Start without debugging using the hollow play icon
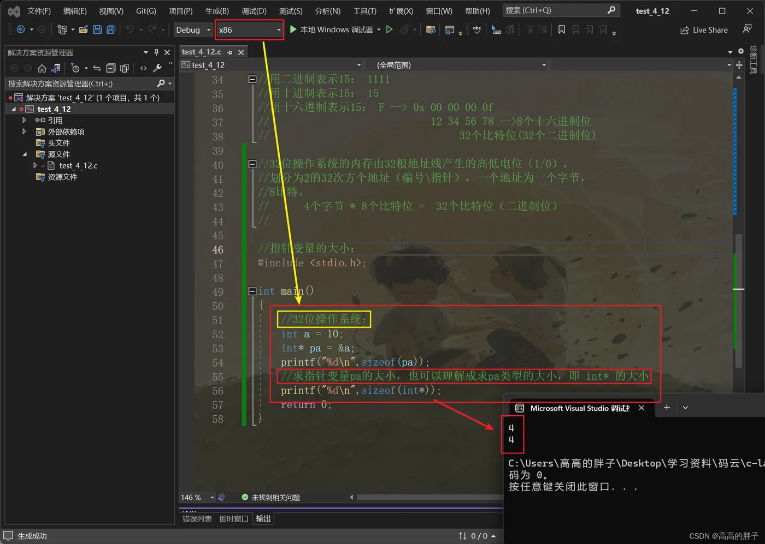 (390, 29)
